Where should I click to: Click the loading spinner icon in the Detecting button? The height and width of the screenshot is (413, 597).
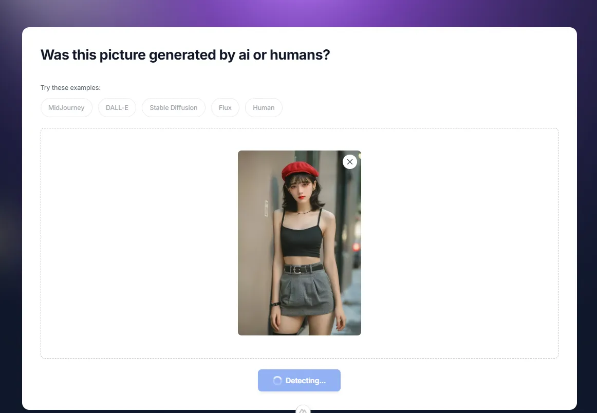(x=277, y=381)
